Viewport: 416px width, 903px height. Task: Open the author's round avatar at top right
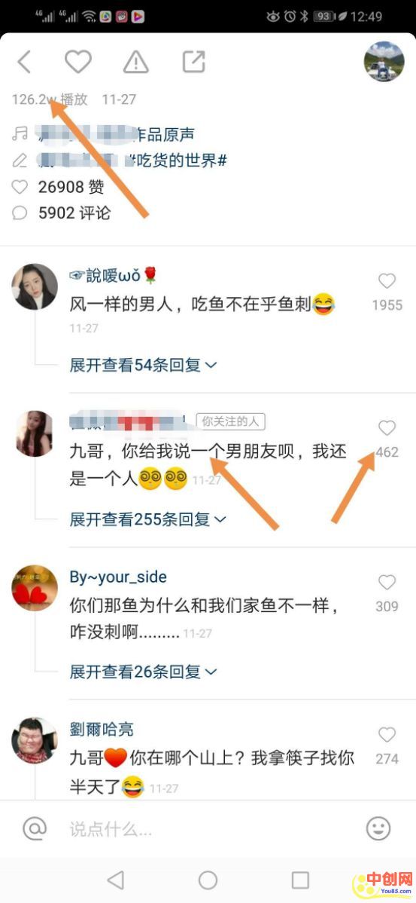pos(384,61)
